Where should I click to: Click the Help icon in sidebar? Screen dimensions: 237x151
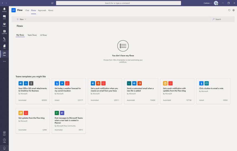click(4, 141)
